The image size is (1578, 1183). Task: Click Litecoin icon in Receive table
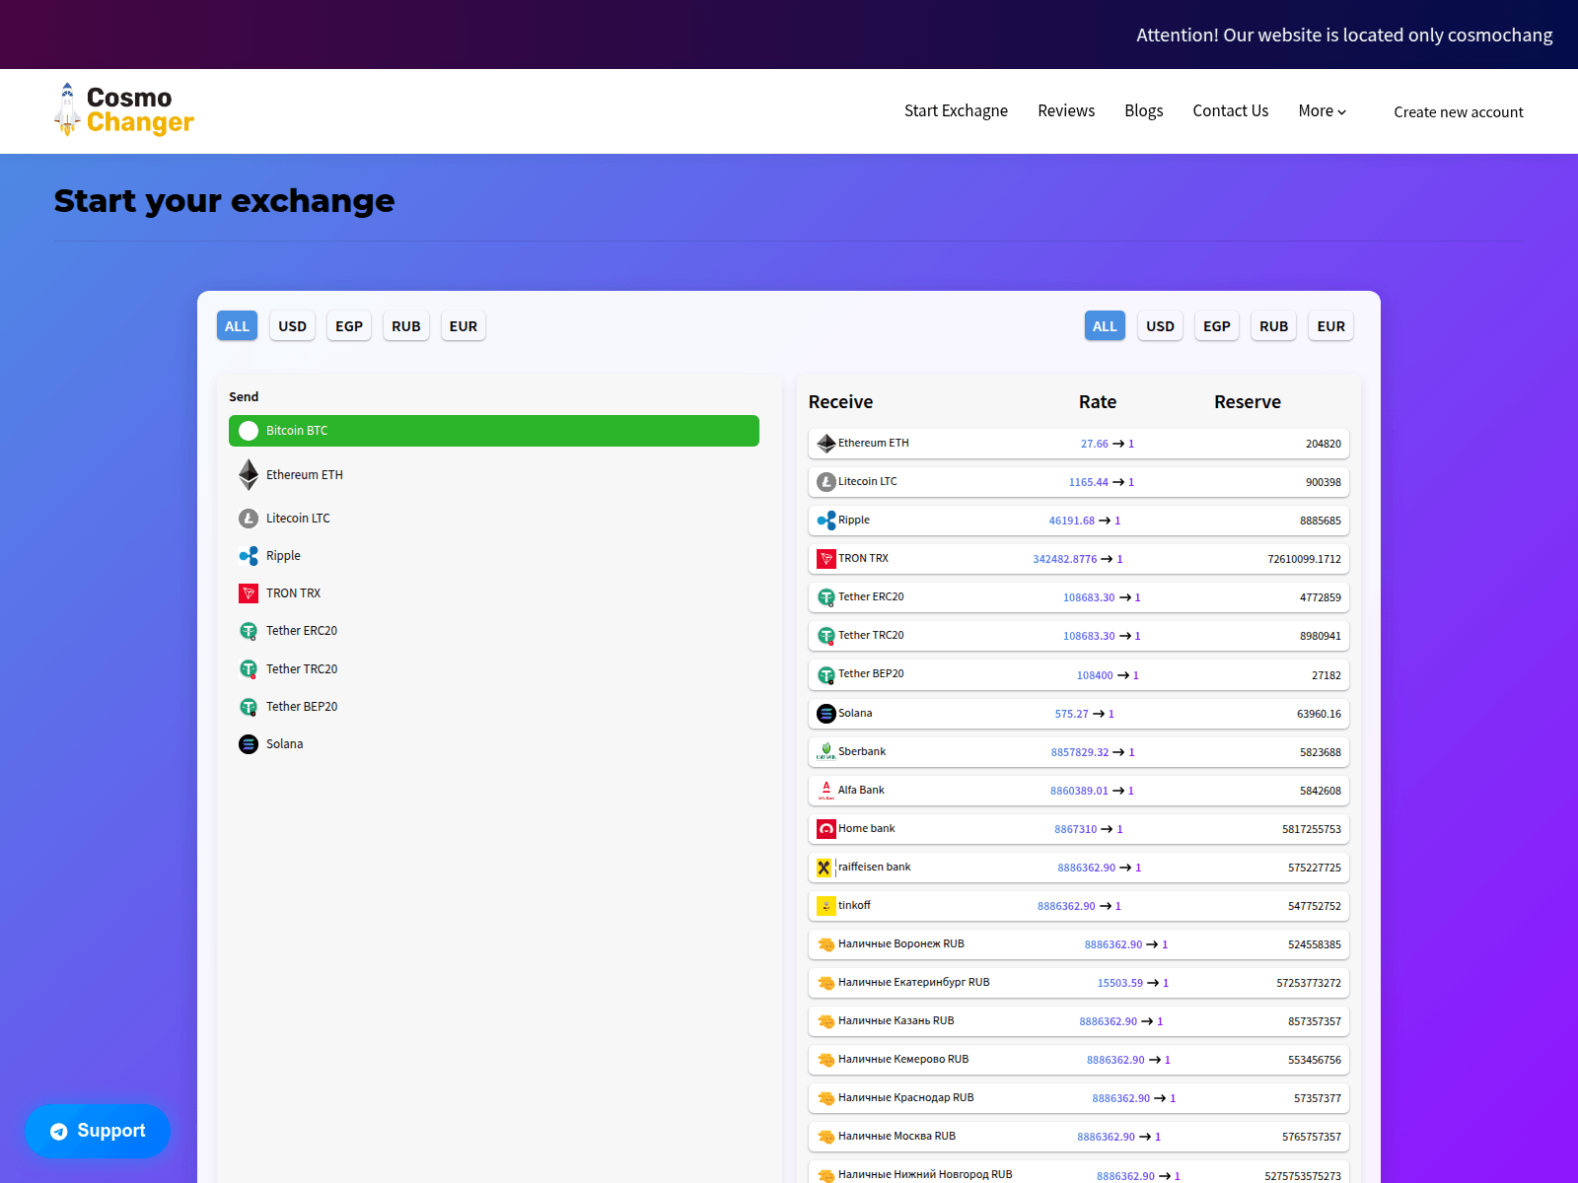coord(826,482)
